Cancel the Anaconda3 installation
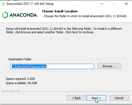The width and height of the screenshot is (132, 105). (x=119, y=98)
